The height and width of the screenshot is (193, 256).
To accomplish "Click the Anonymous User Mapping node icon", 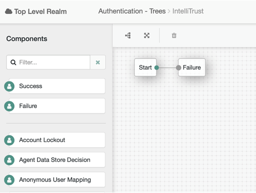I will 9,180.
